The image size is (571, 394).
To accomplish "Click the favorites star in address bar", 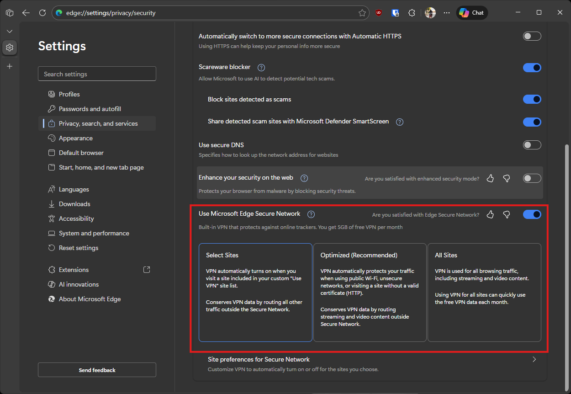I will (362, 13).
